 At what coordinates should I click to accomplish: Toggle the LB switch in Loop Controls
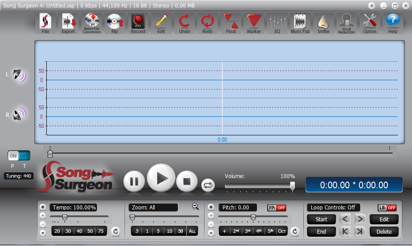[387, 208]
